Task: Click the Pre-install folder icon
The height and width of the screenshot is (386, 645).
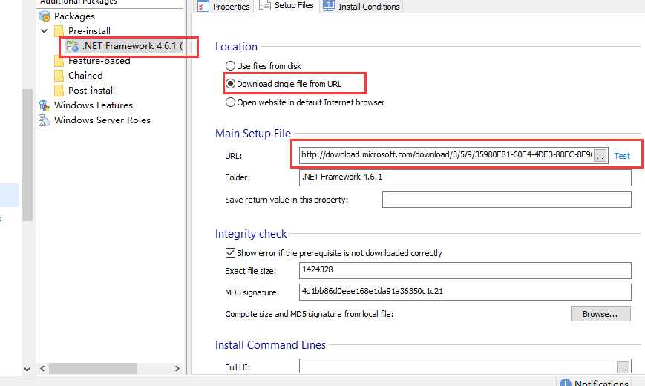Action: point(59,31)
